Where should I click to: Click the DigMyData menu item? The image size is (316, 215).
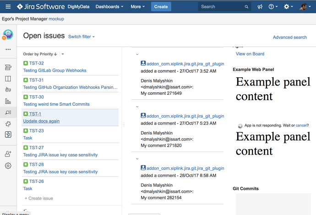[78, 7]
